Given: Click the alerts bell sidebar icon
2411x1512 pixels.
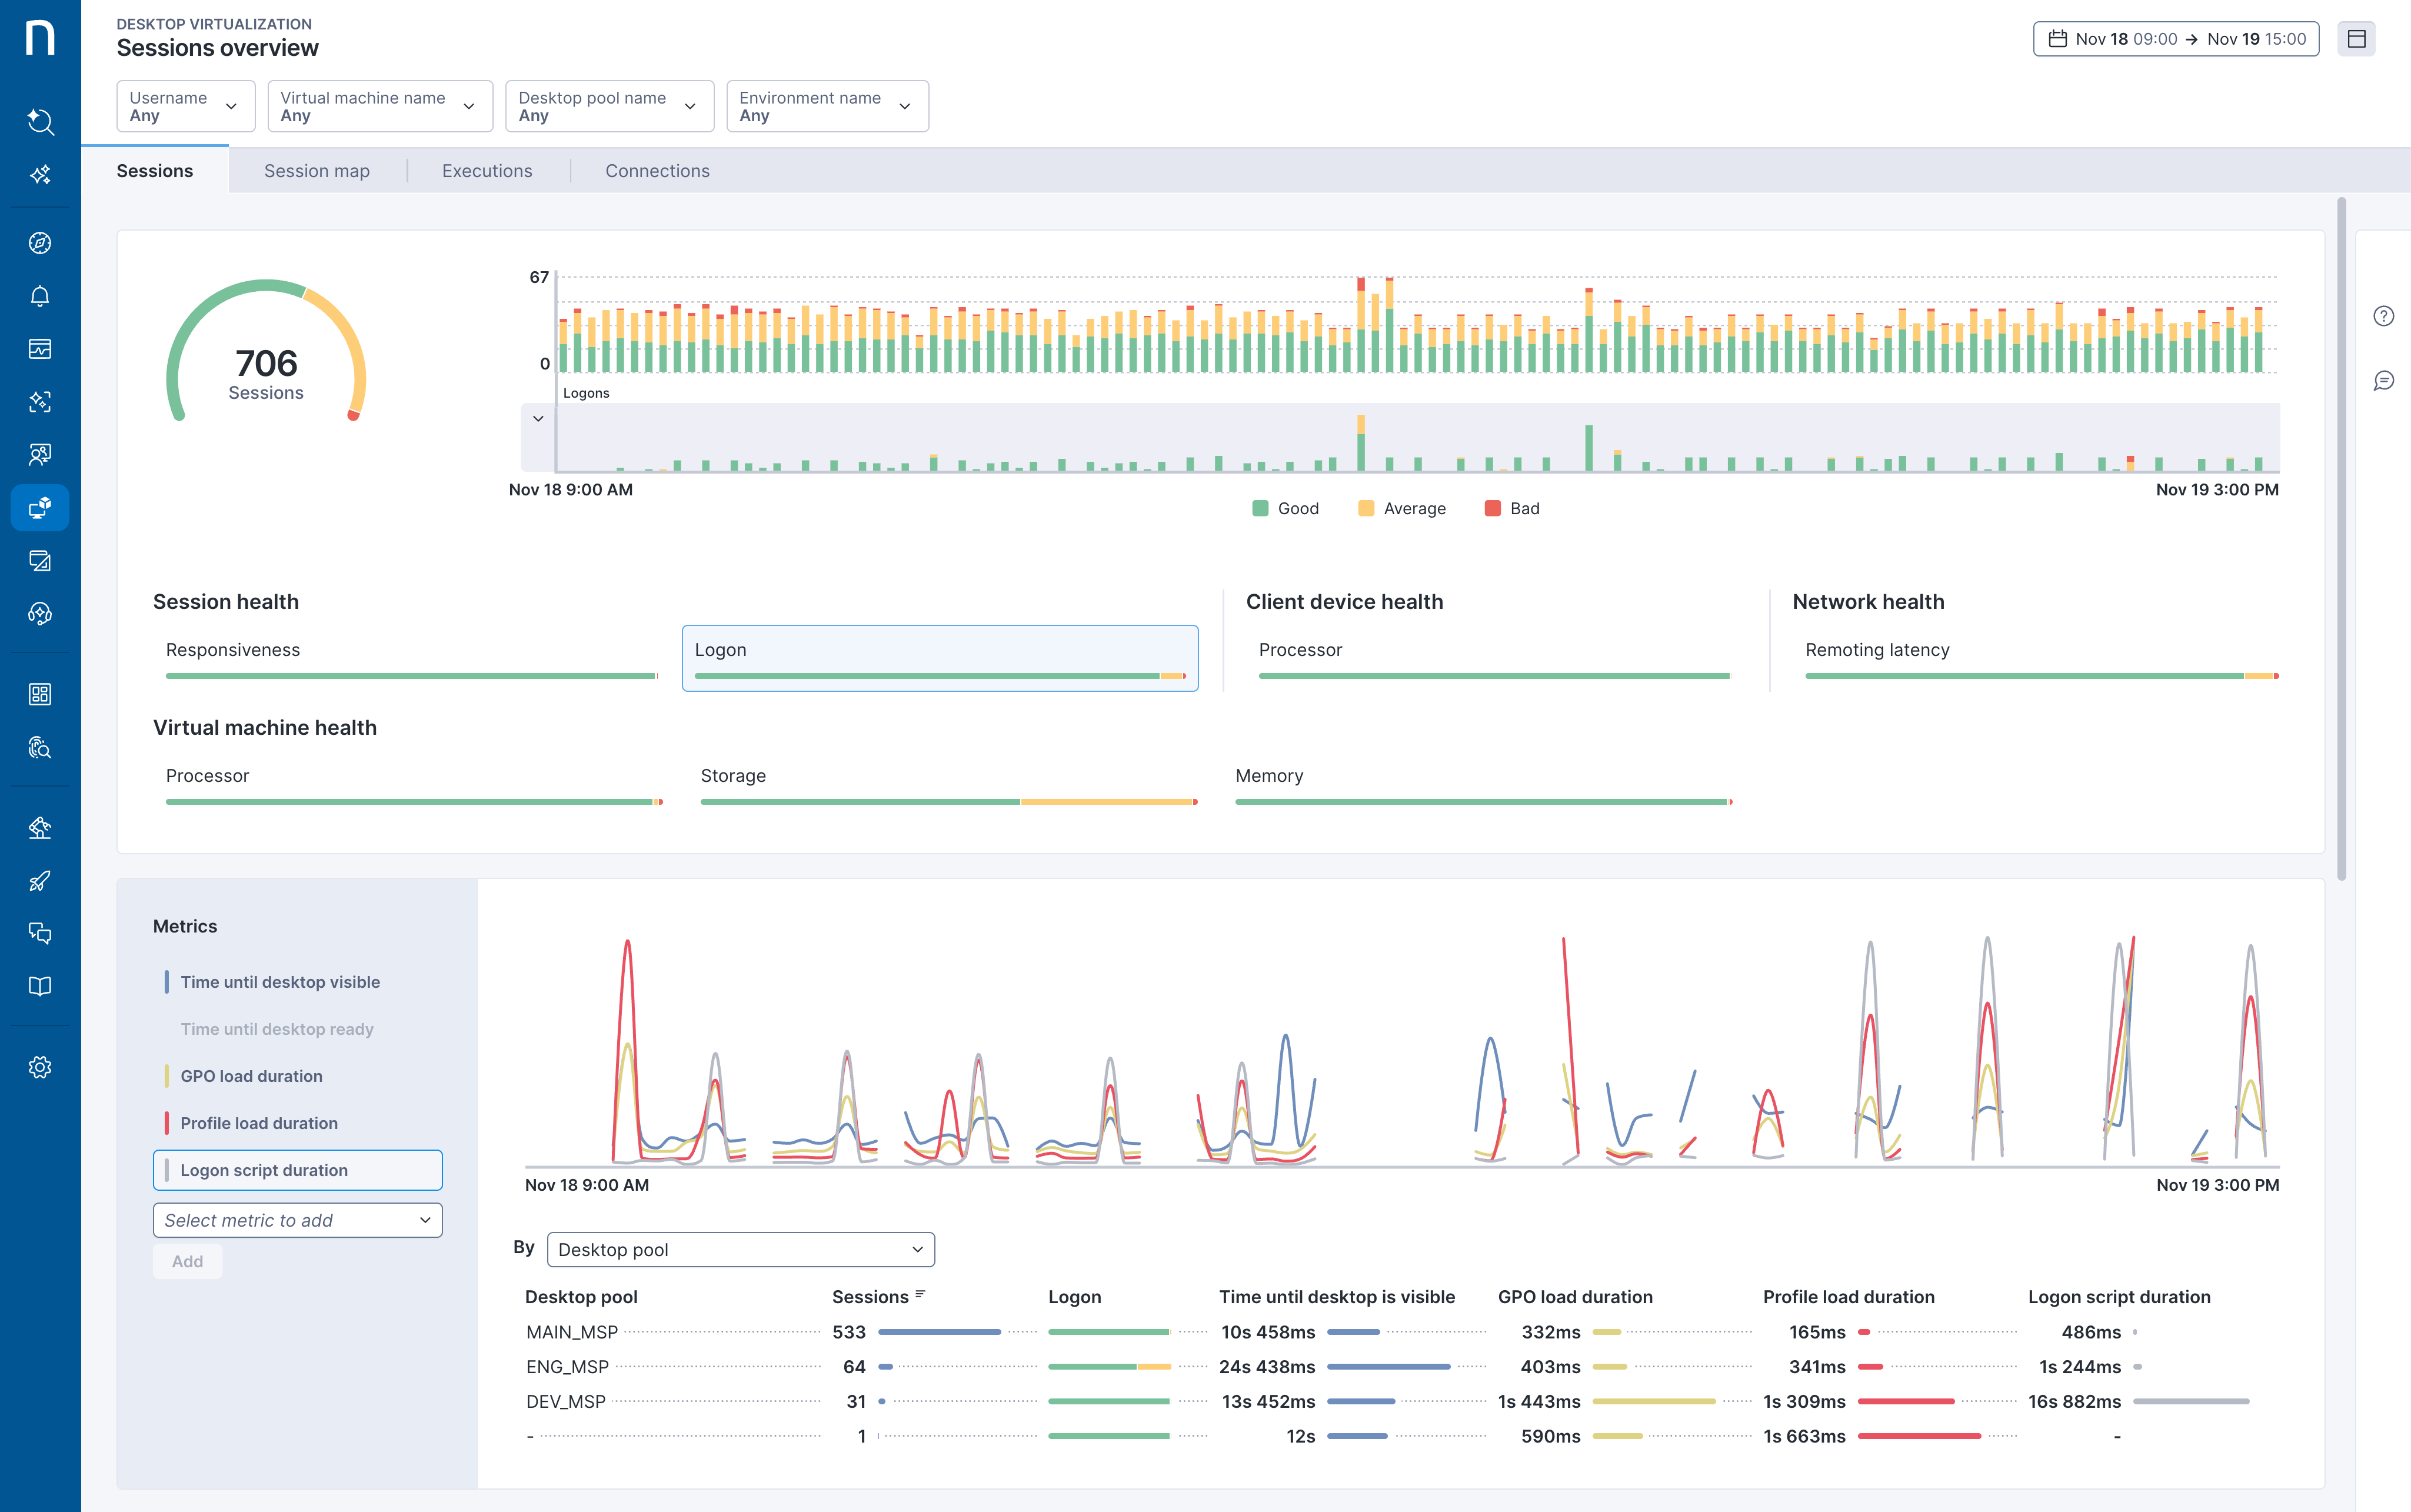Looking at the screenshot, I should [40, 296].
